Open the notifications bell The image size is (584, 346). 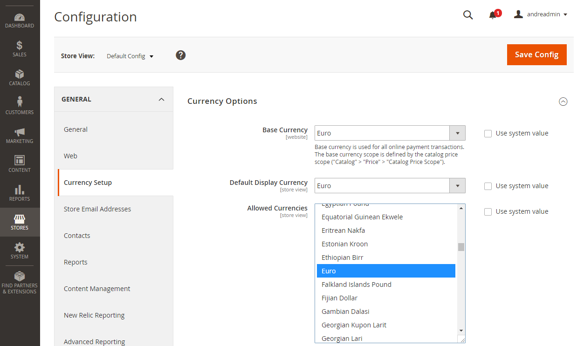coord(493,15)
